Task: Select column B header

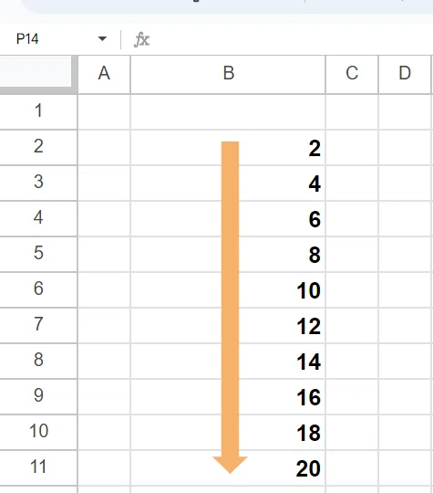Action: (228, 75)
